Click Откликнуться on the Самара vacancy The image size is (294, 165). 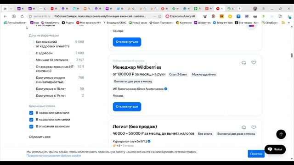127,42
